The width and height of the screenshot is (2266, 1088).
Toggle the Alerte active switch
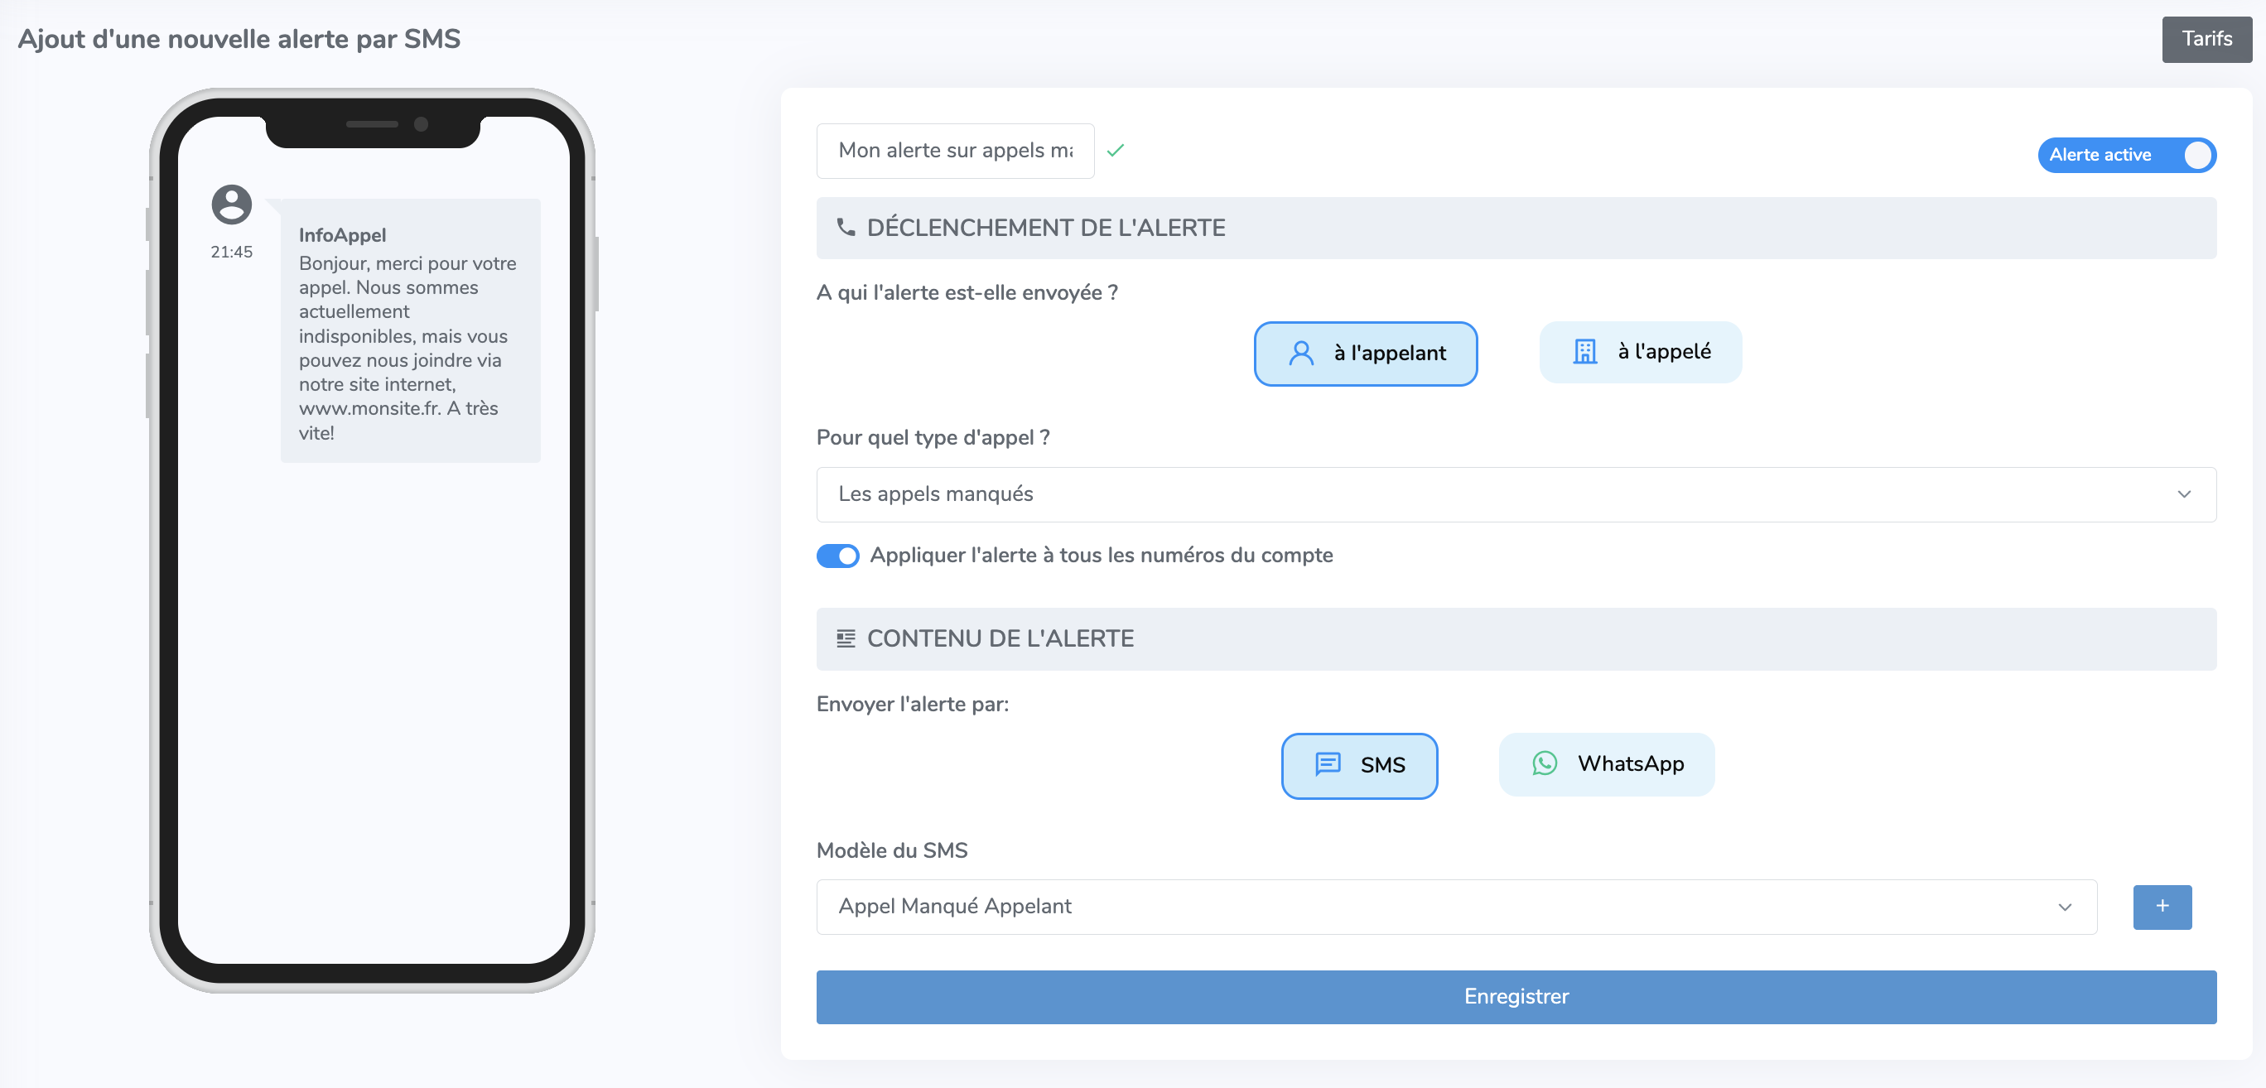click(2126, 155)
